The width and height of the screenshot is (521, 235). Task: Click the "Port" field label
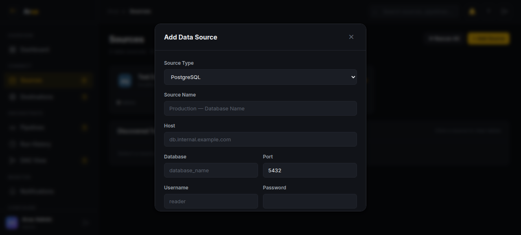(x=268, y=157)
